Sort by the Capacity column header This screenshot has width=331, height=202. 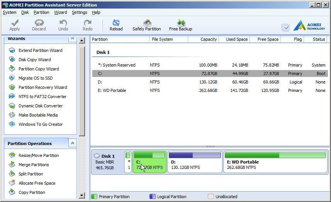203,39
